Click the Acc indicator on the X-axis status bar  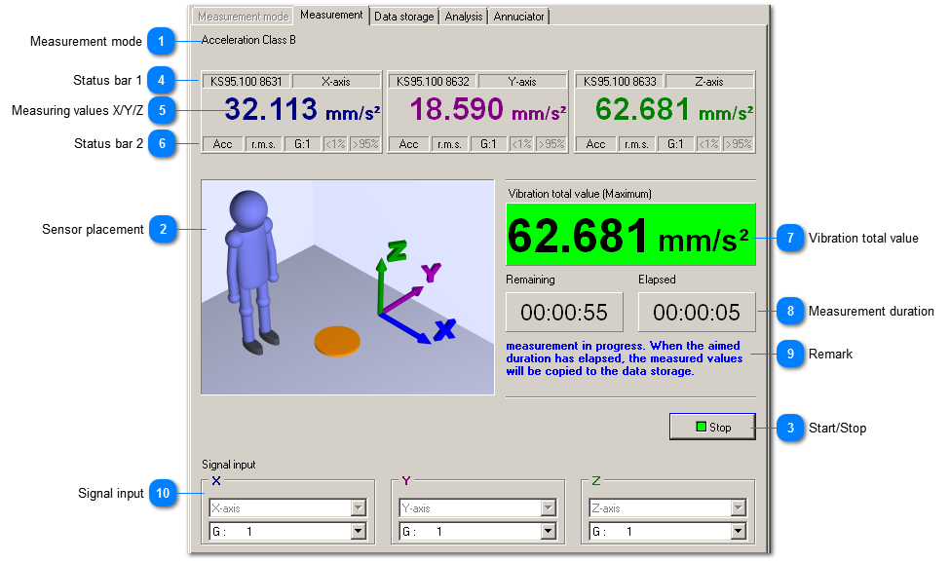(222, 143)
